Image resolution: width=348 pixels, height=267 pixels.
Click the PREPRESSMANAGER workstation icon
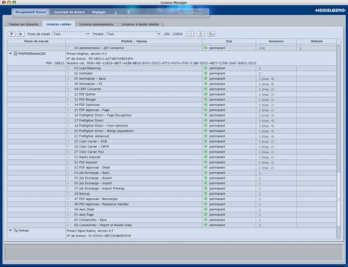point(16,54)
